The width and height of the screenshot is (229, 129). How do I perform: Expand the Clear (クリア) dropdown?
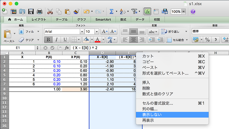tap(38, 40)
